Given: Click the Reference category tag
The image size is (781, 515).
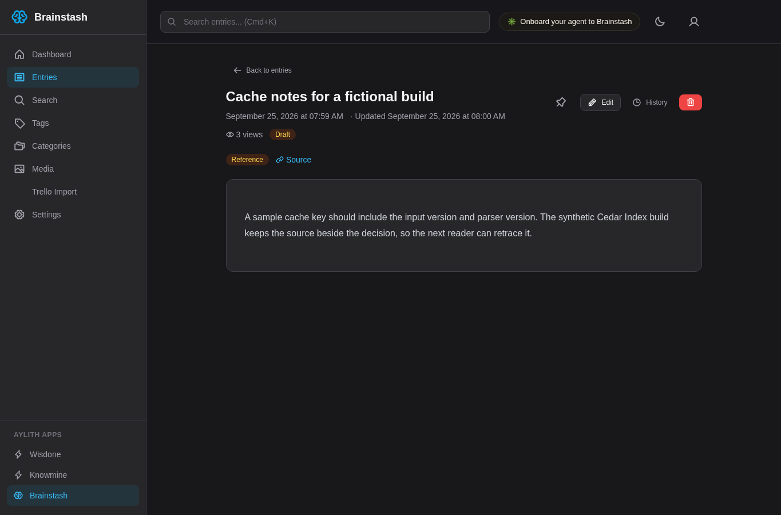Looking at the screenshot, I should coord(247,160).
